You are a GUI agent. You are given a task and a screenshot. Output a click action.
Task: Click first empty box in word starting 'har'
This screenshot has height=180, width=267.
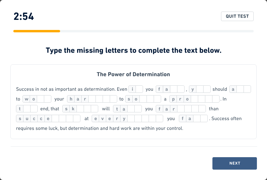(92, 99)
